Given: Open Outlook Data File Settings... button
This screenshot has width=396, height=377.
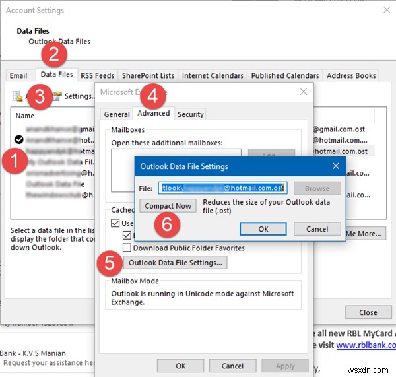Looking at the screenshot, I should [x=176, y=263].
